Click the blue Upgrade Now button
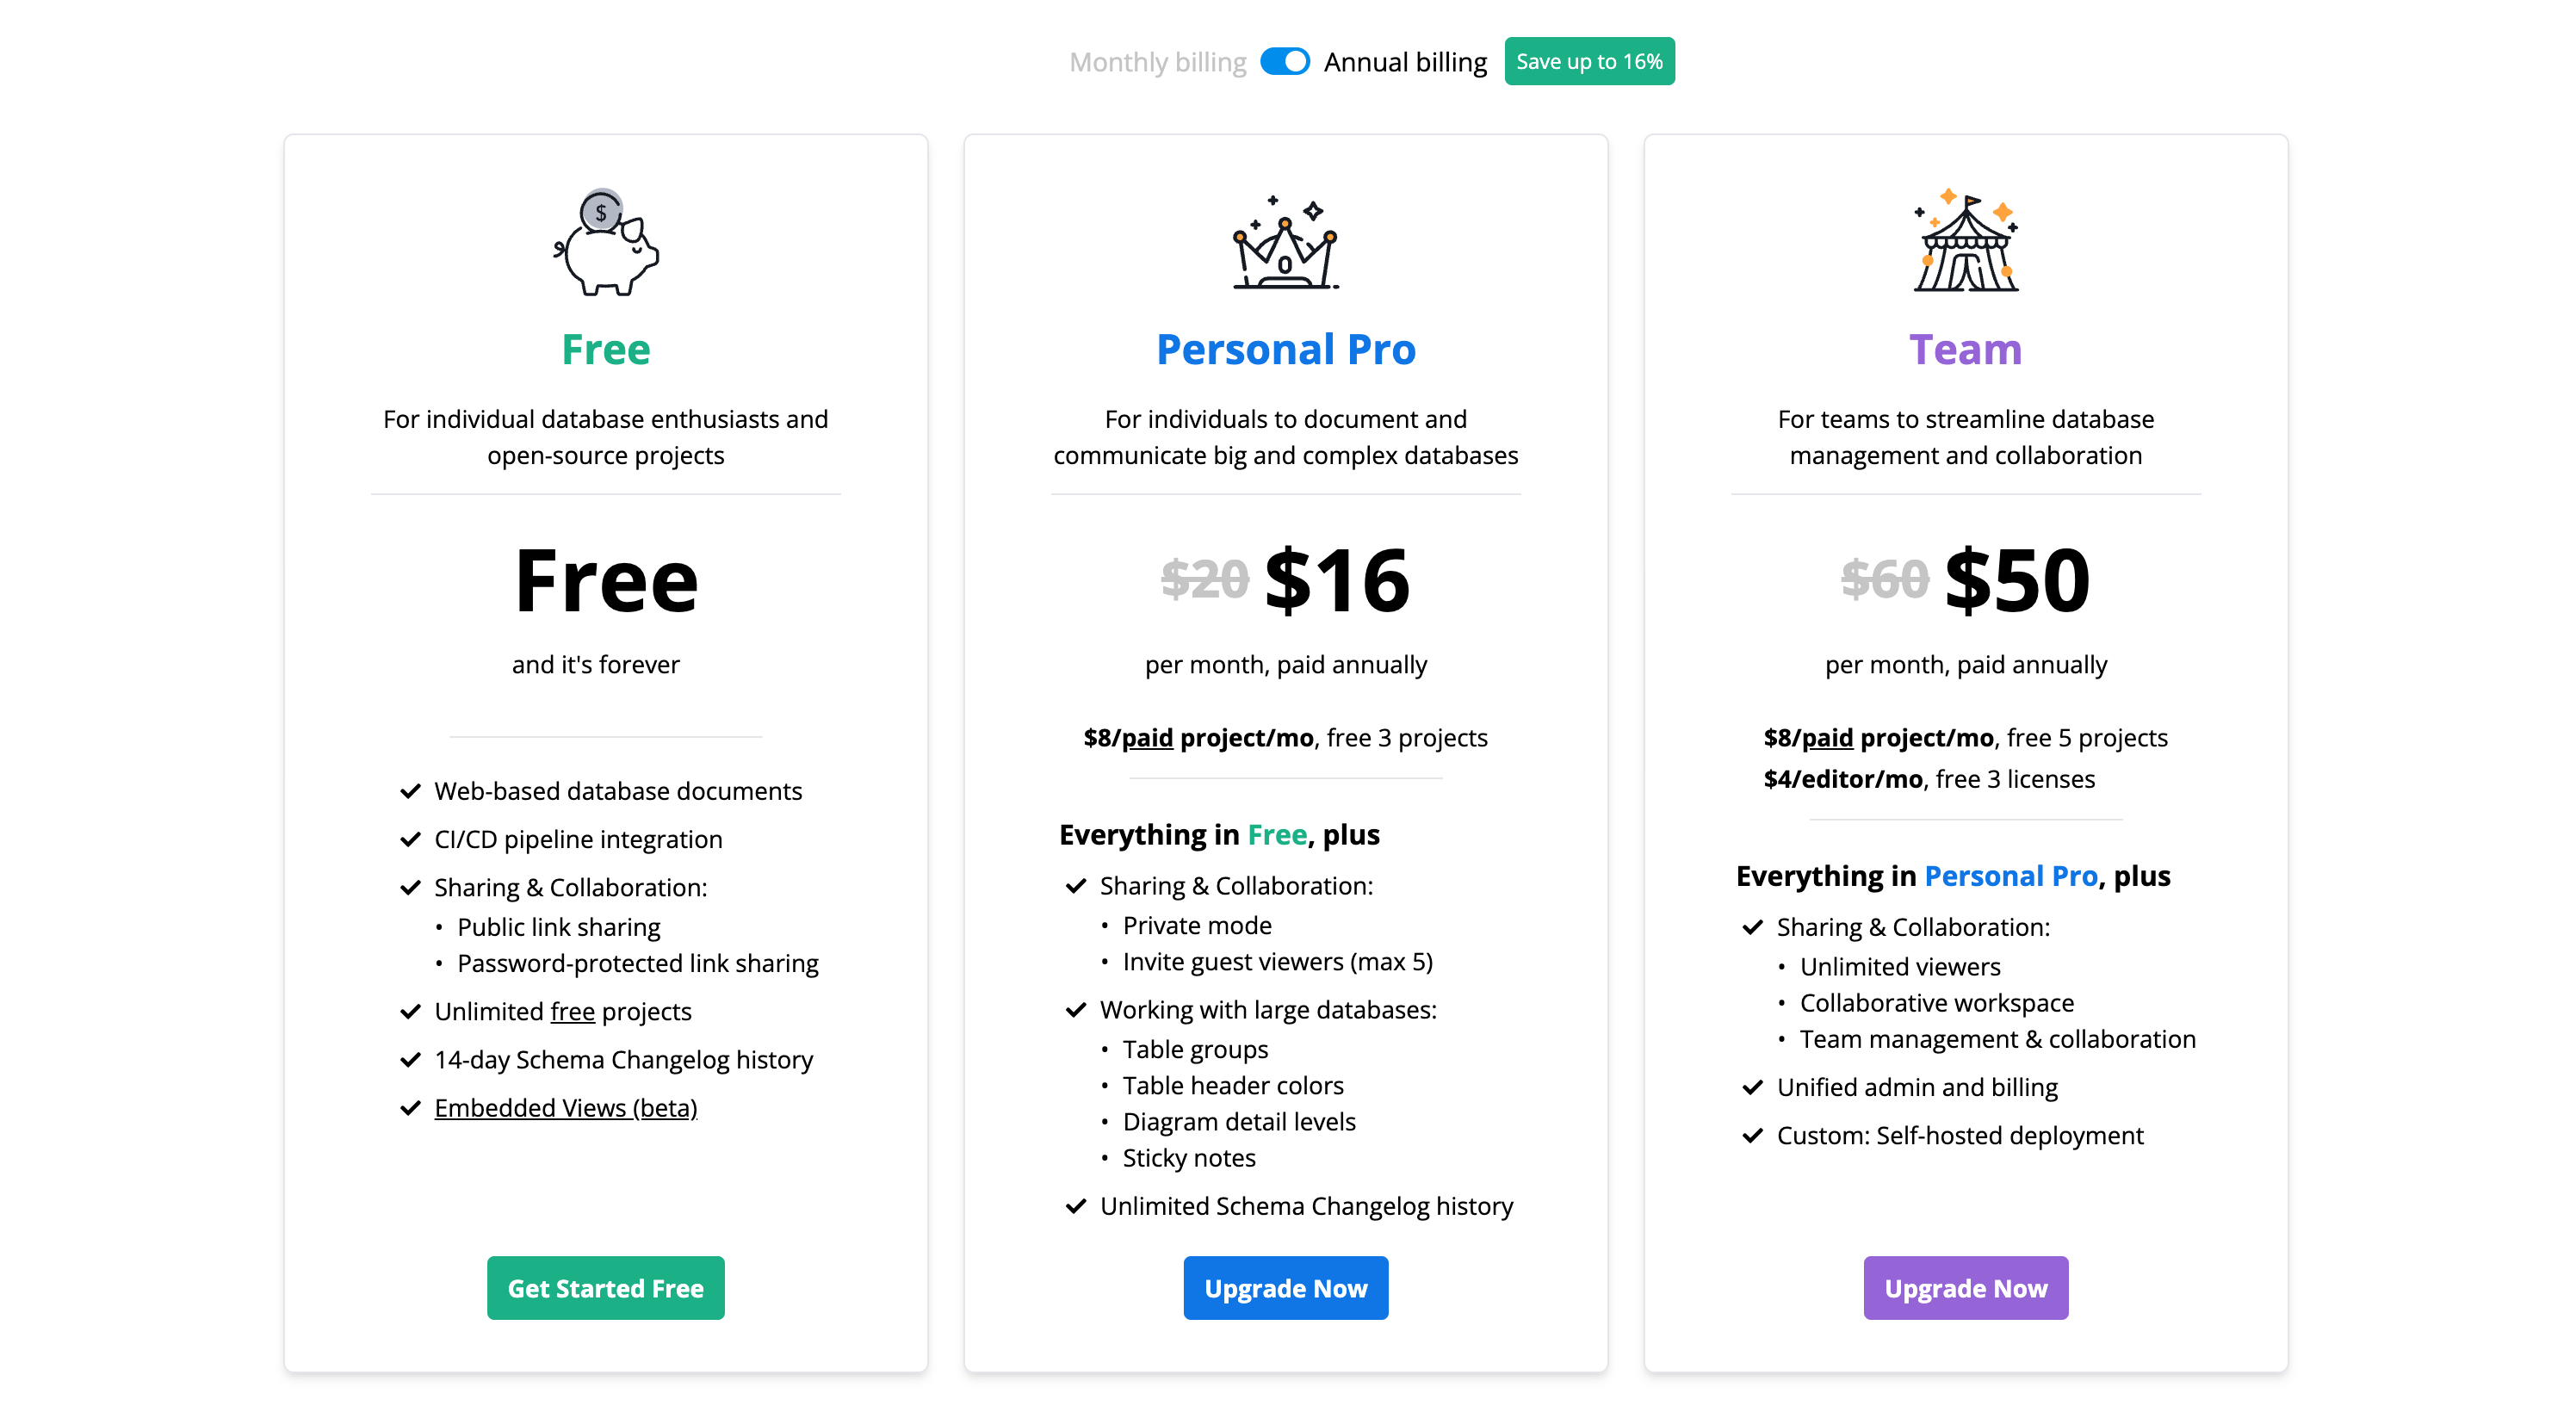 point(1285,1288)
